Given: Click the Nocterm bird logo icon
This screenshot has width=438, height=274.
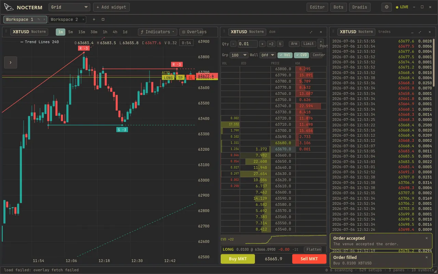Looking at the screenshot, I should pos(9,7).
